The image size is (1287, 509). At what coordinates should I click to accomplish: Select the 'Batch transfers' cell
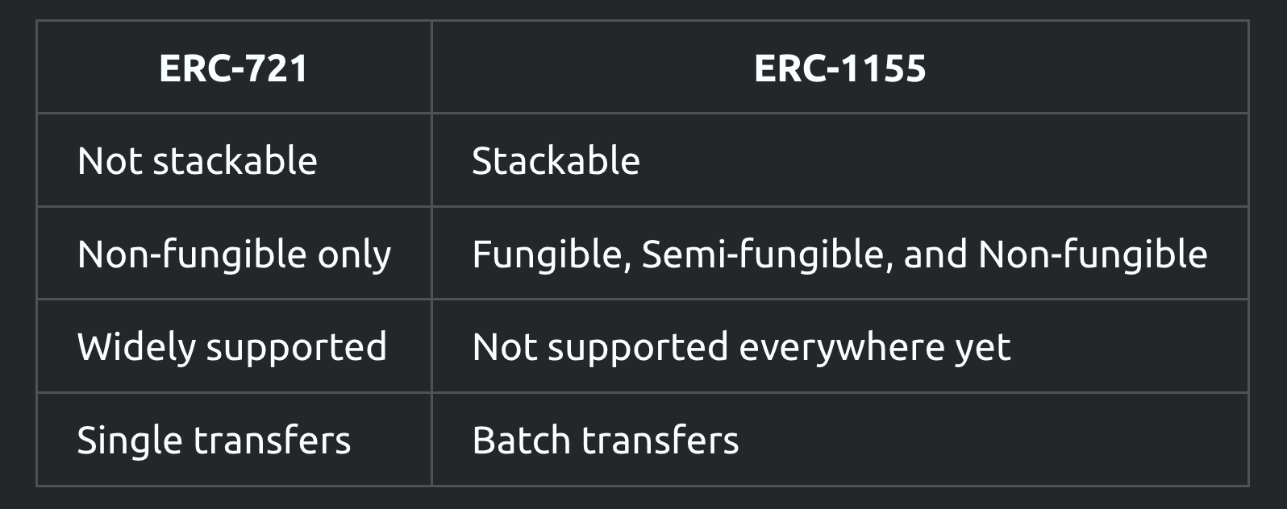(x=840, y=440)
